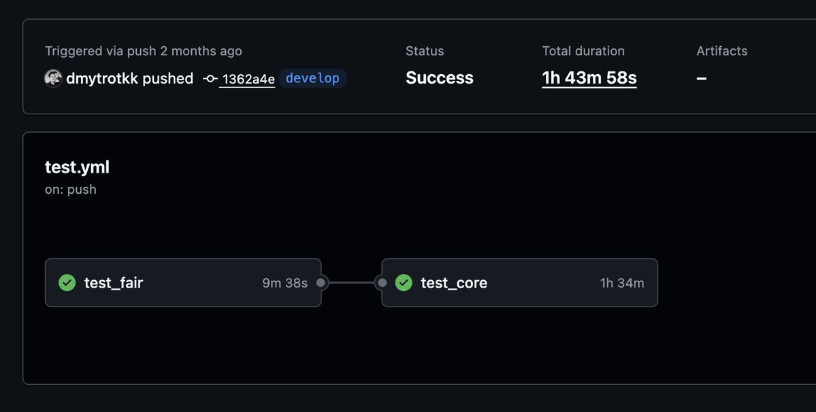816x412 pixels.
Task: Click the Success status text
Action: click(439, 78)
